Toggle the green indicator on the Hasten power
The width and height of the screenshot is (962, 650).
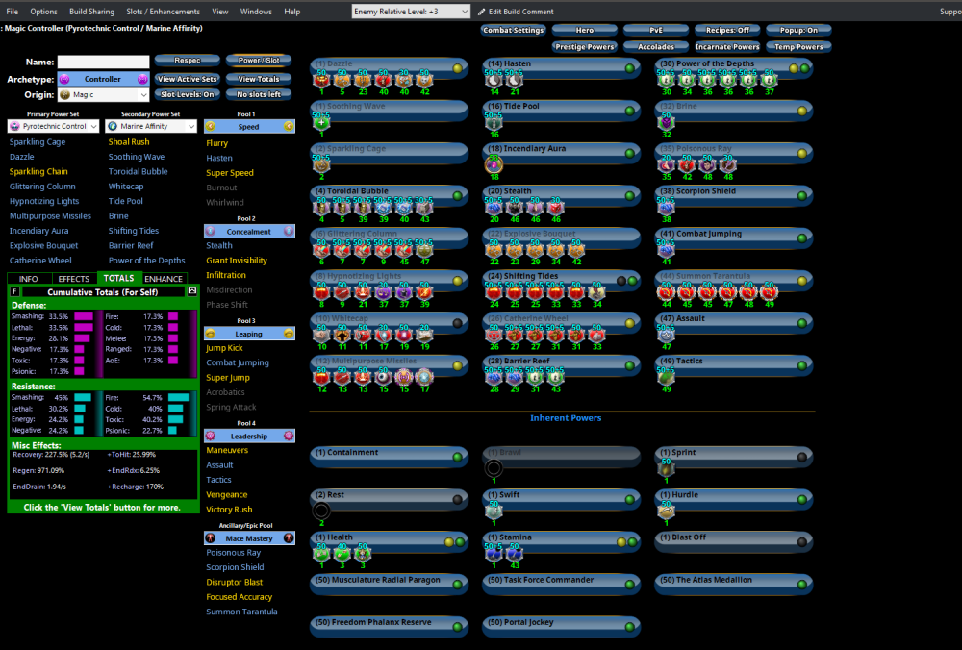click(x=629, y=69)
